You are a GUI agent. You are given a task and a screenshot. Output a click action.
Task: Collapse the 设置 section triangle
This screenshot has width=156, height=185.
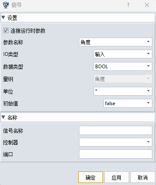tap(3, 17)
